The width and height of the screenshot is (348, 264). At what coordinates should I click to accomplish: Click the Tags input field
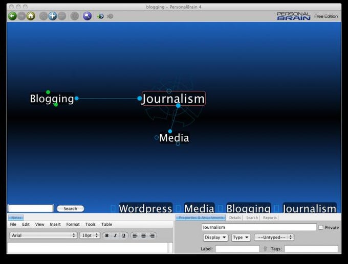point(311,249)
